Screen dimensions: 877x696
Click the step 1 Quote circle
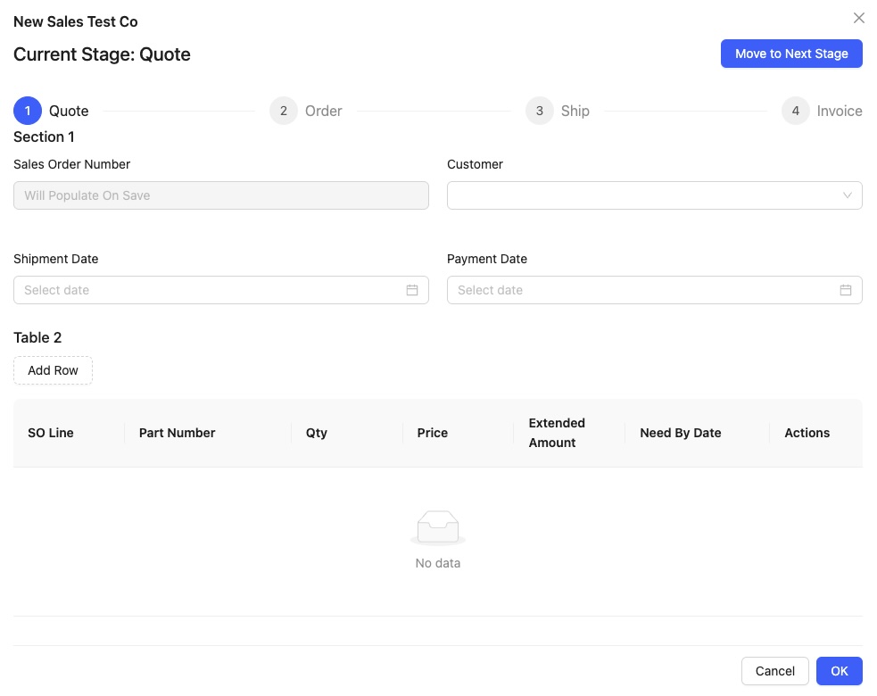[x=28, y=111]
